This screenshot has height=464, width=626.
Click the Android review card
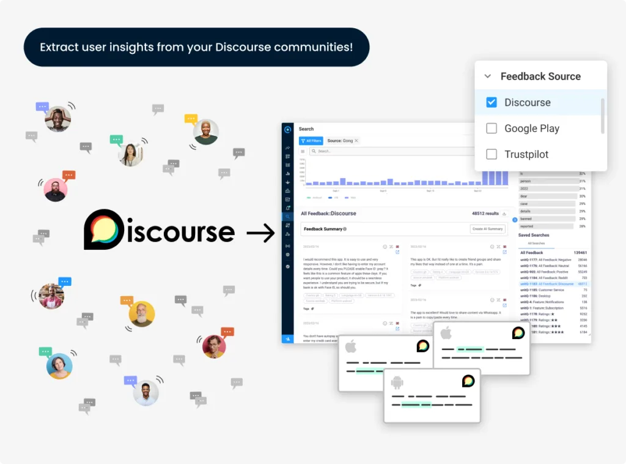pos(432,395)
